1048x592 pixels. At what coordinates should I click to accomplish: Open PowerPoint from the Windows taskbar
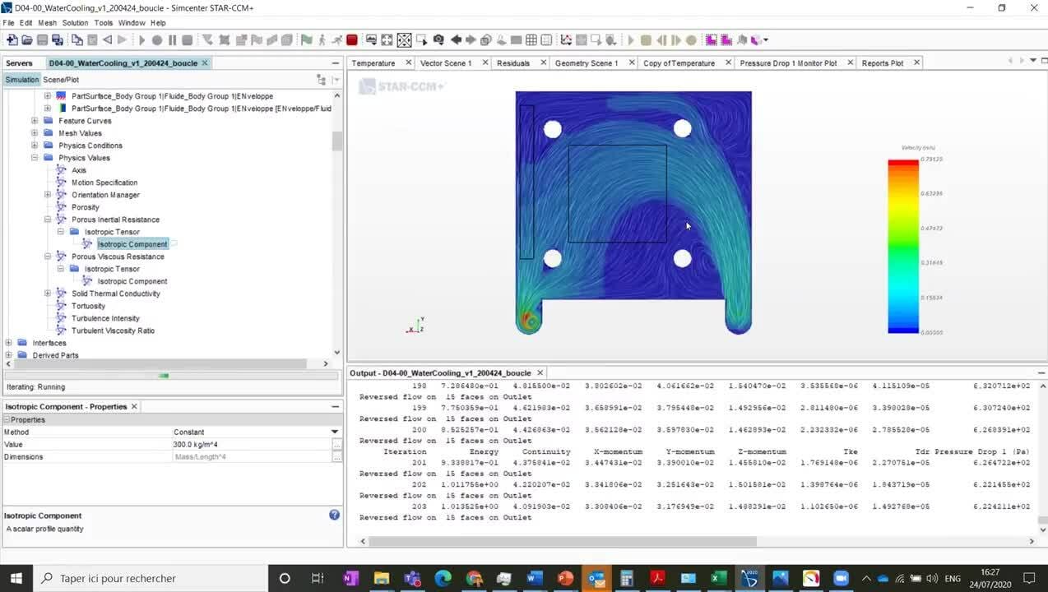(x=564, y=578)
